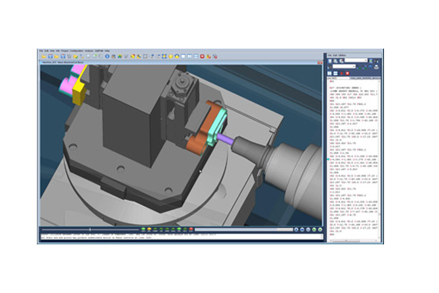Click the yellow circle toolbar icon
The width and height of the screenshot is (439, 293).
tap(170, 56)
